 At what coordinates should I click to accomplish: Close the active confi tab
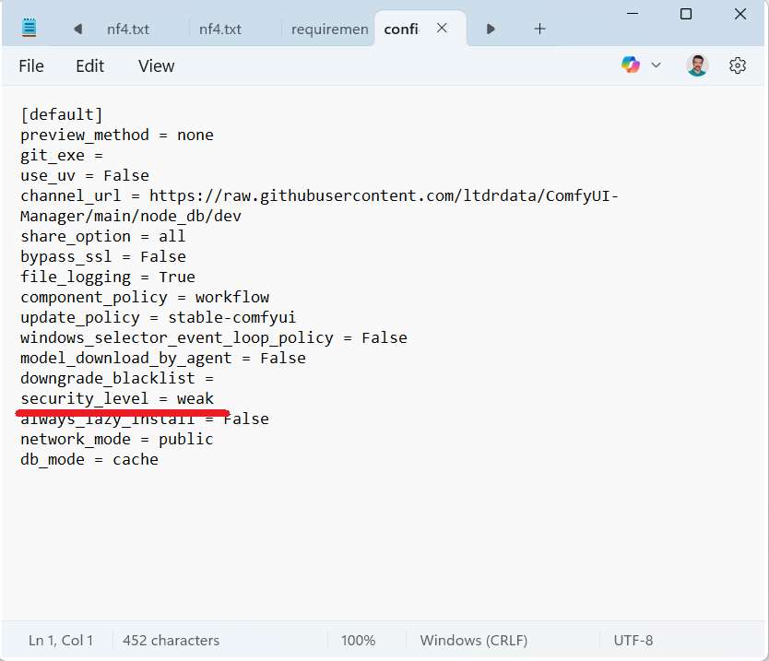point(442,29)
